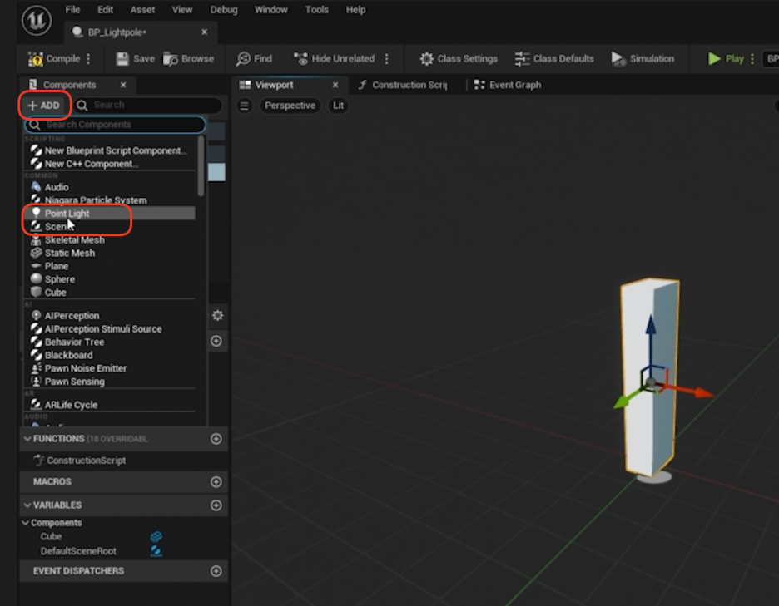Viewport: 779px width, 606px height.
Task: Click the Unreal Engine logo icon
Action: coord(37,20)
